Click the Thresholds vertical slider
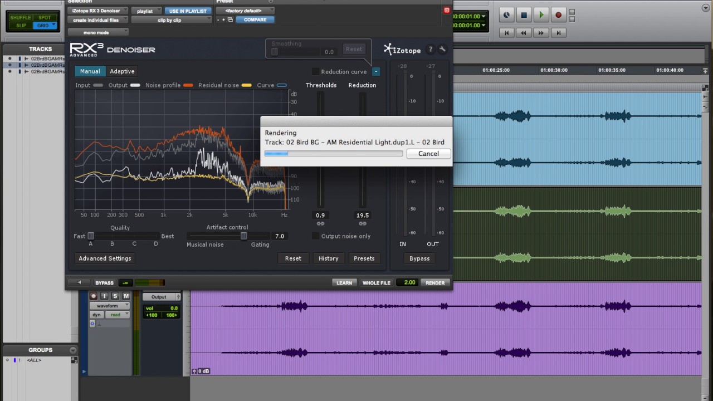The height and width of the screenshot is (401, 713). [x=320, y=150]
